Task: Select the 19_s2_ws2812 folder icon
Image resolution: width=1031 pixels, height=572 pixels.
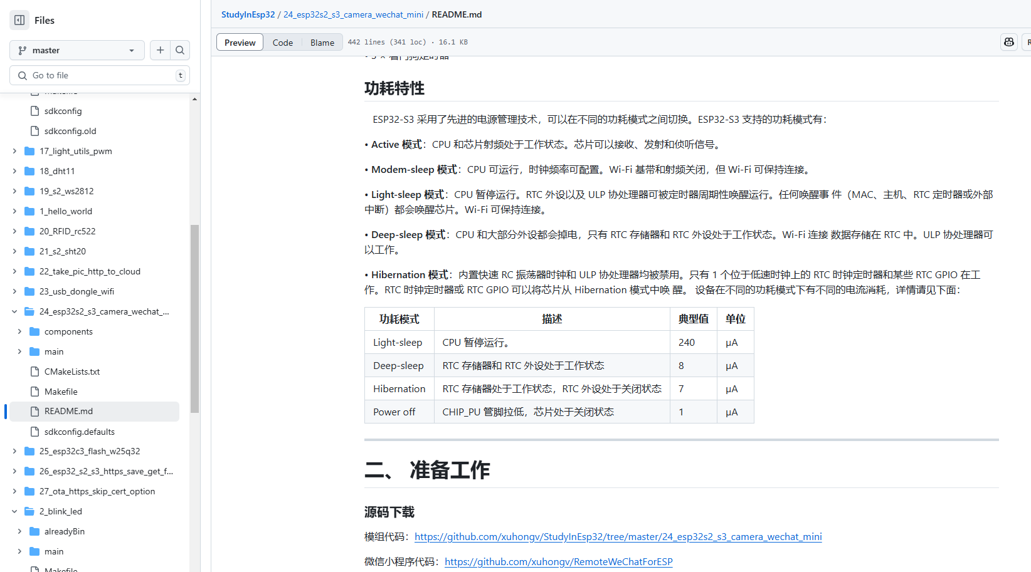Action: pyautogui.click(x=29, y=191)
